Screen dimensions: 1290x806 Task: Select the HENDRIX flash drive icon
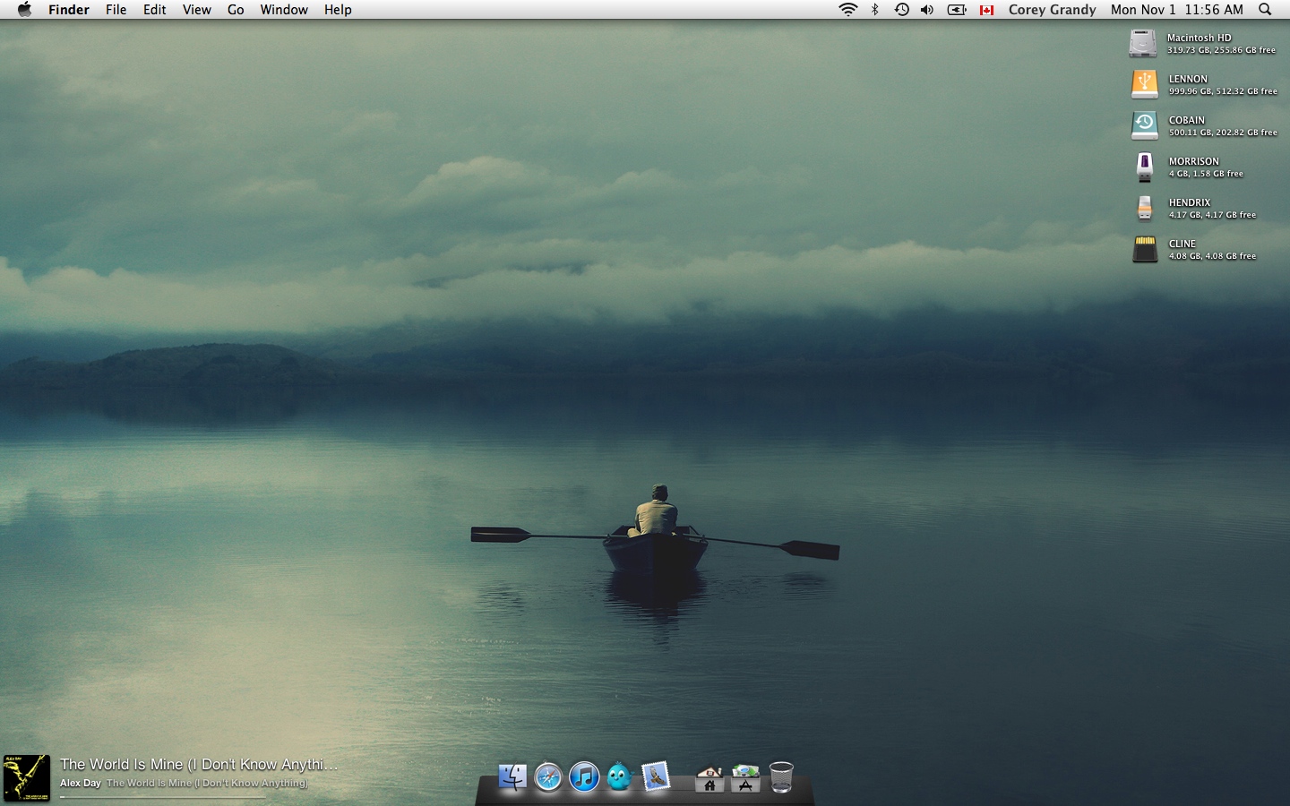click(1144, 208)
